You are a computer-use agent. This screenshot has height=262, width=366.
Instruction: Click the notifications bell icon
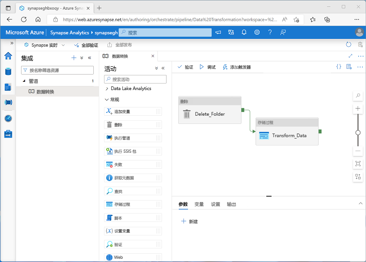(x=244, y=32)
